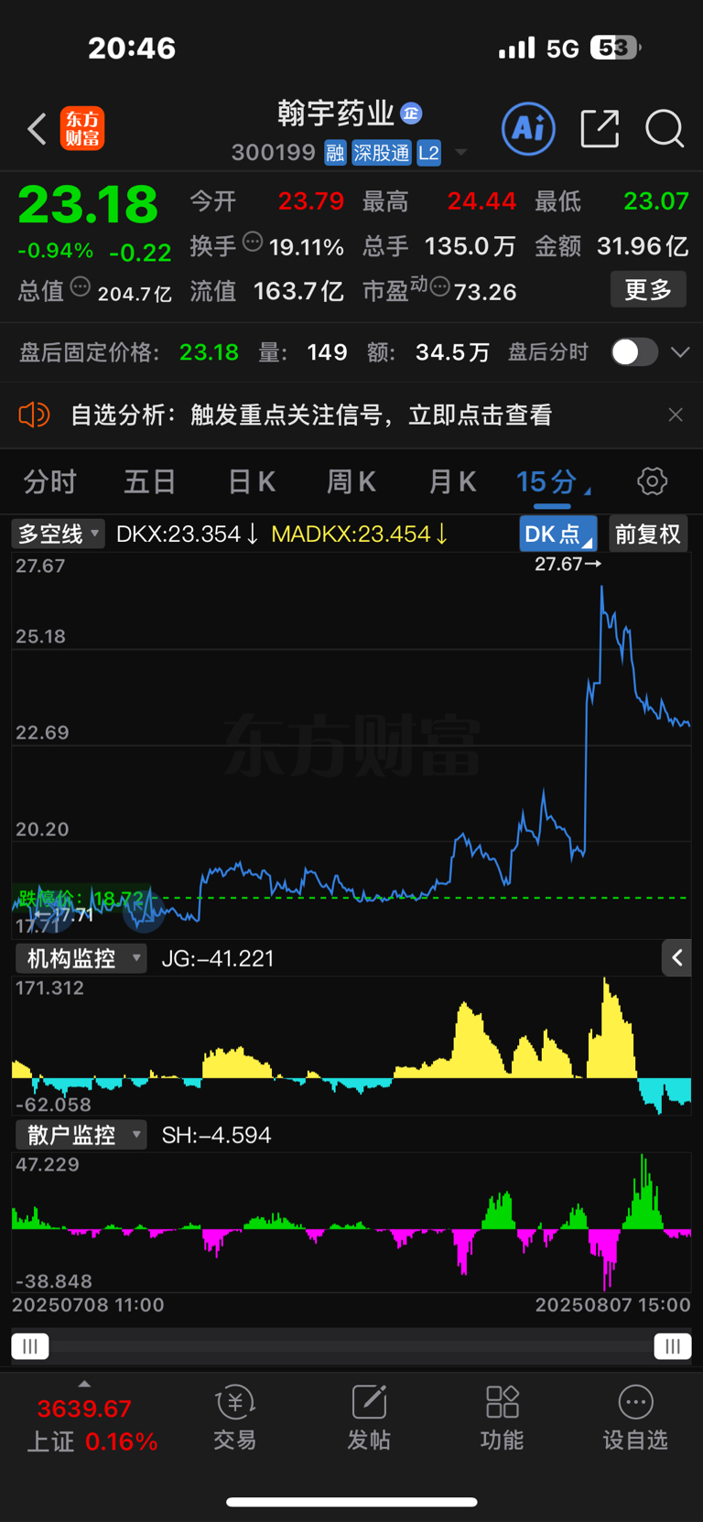Tap the 0.16% 上证 change

point(121,1441)
